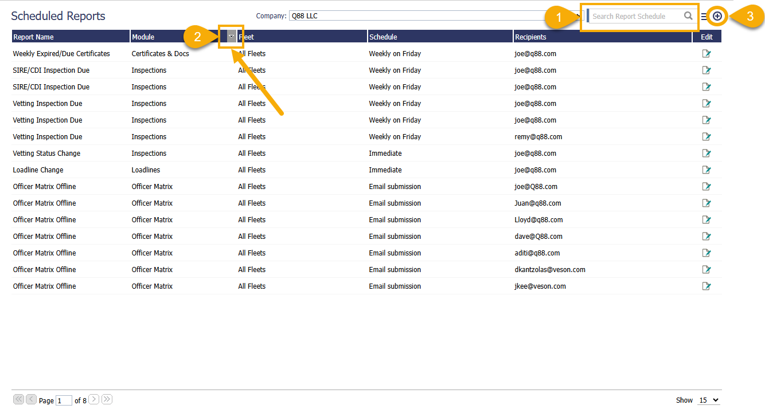Screen dimensions: 765x413
Task: Expand the Company selection dropdown
Action: [x=579, y=16]
